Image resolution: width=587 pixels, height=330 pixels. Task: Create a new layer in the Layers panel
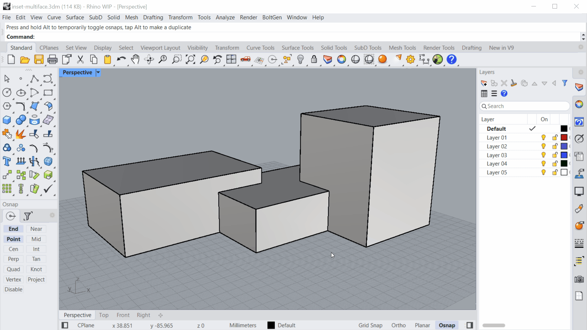coord(484,83)
